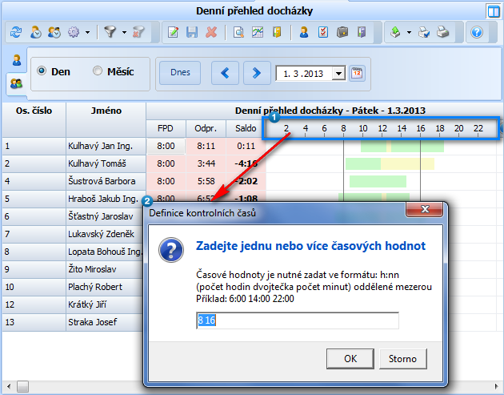Click hour 16 on the timeline ruler
The width and height of the screenshot is (504, 395).
click(421, 128)
